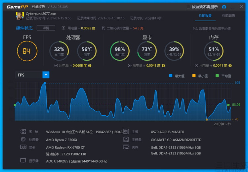Click the X570 AORUS MASTER text
This screenshot has width=248, height=172.
[168, 132]
